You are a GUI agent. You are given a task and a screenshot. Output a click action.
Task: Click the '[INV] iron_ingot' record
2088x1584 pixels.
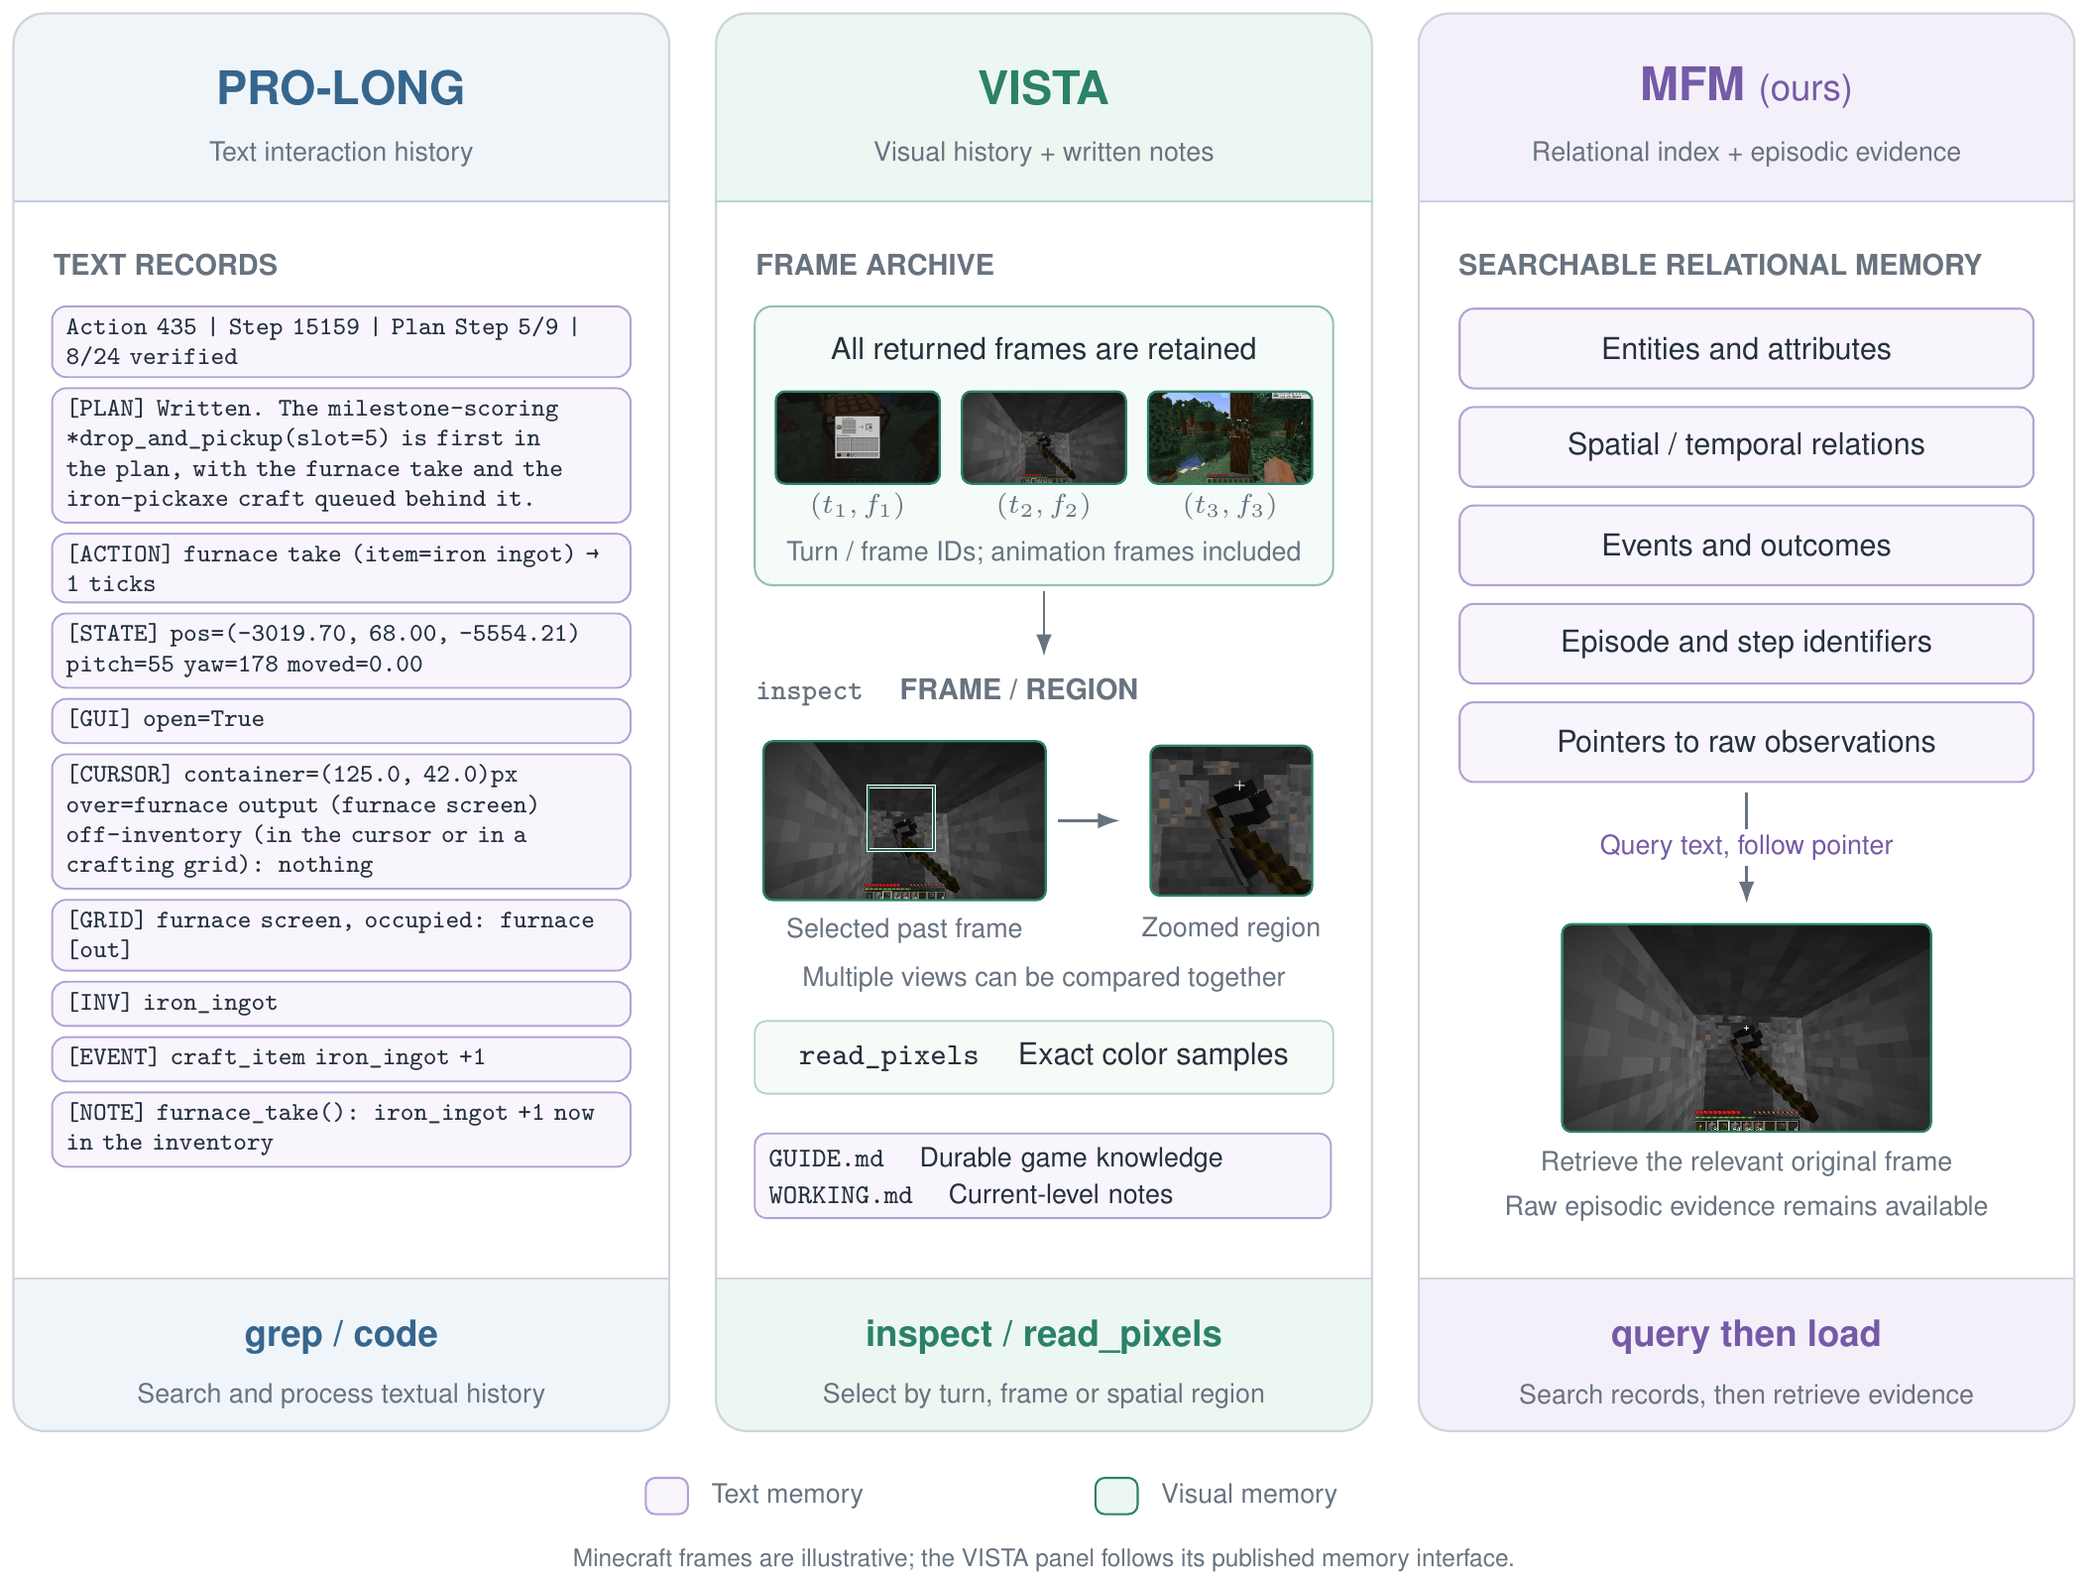(341, 1004)
